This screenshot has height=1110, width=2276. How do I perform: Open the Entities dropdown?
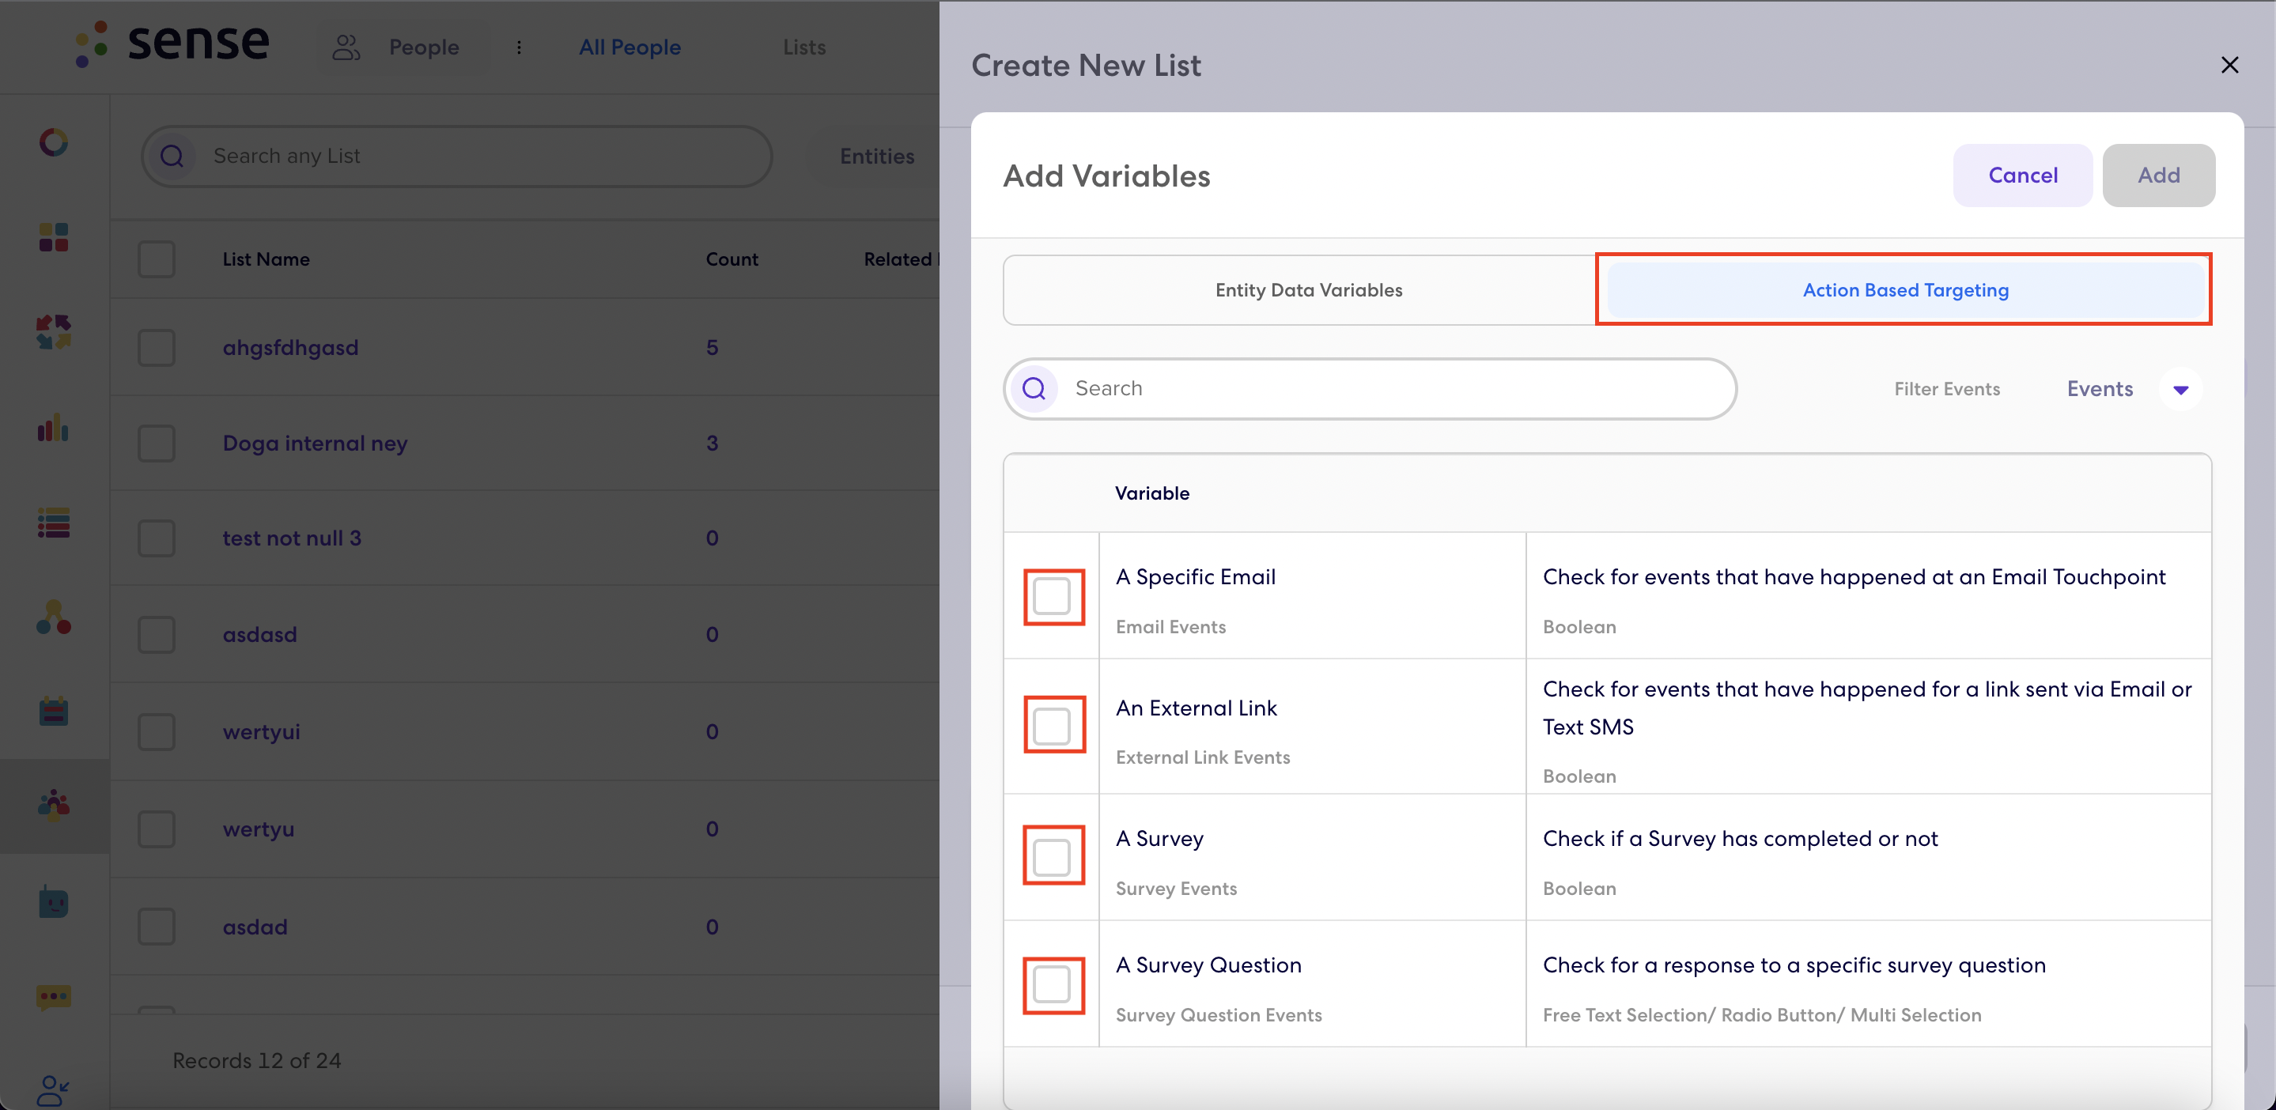[876, 157]
